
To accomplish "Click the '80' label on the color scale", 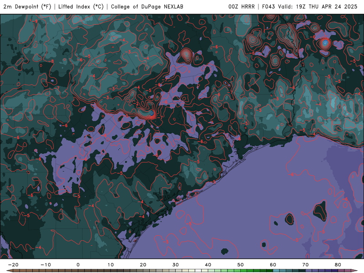I will coord(338,265).
